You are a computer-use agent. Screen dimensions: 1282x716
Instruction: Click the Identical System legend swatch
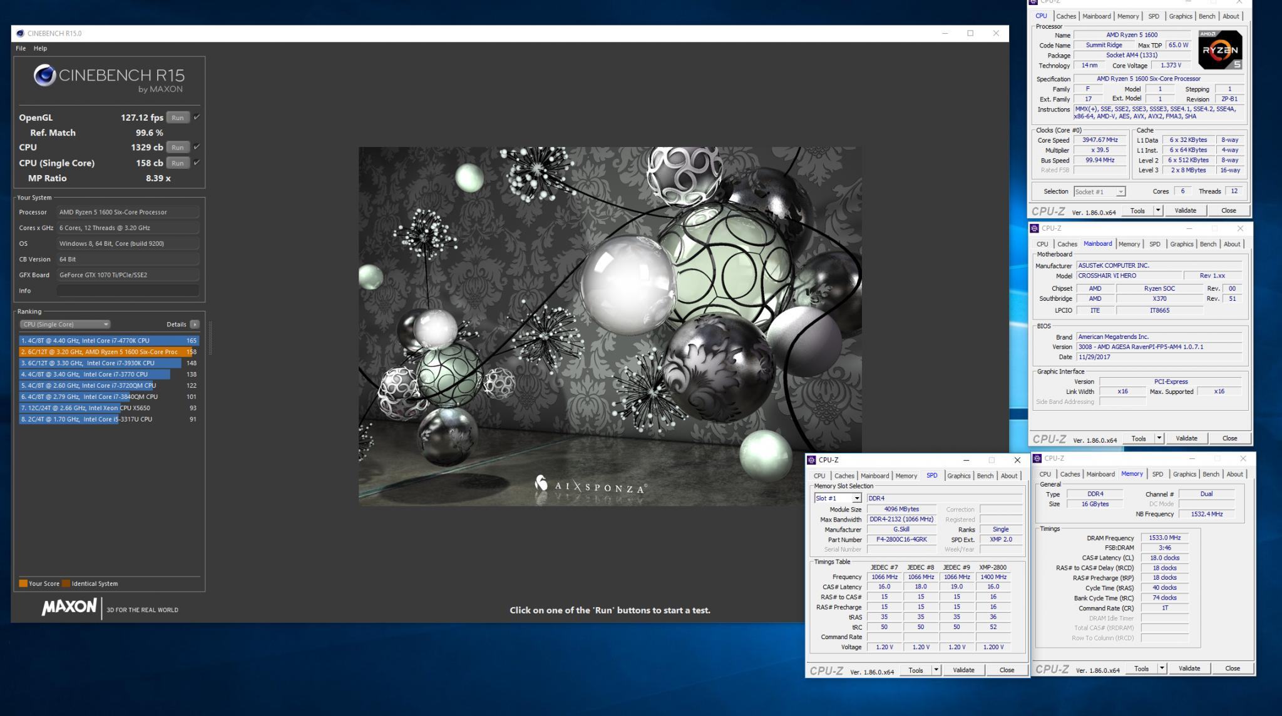click(66, 583)
